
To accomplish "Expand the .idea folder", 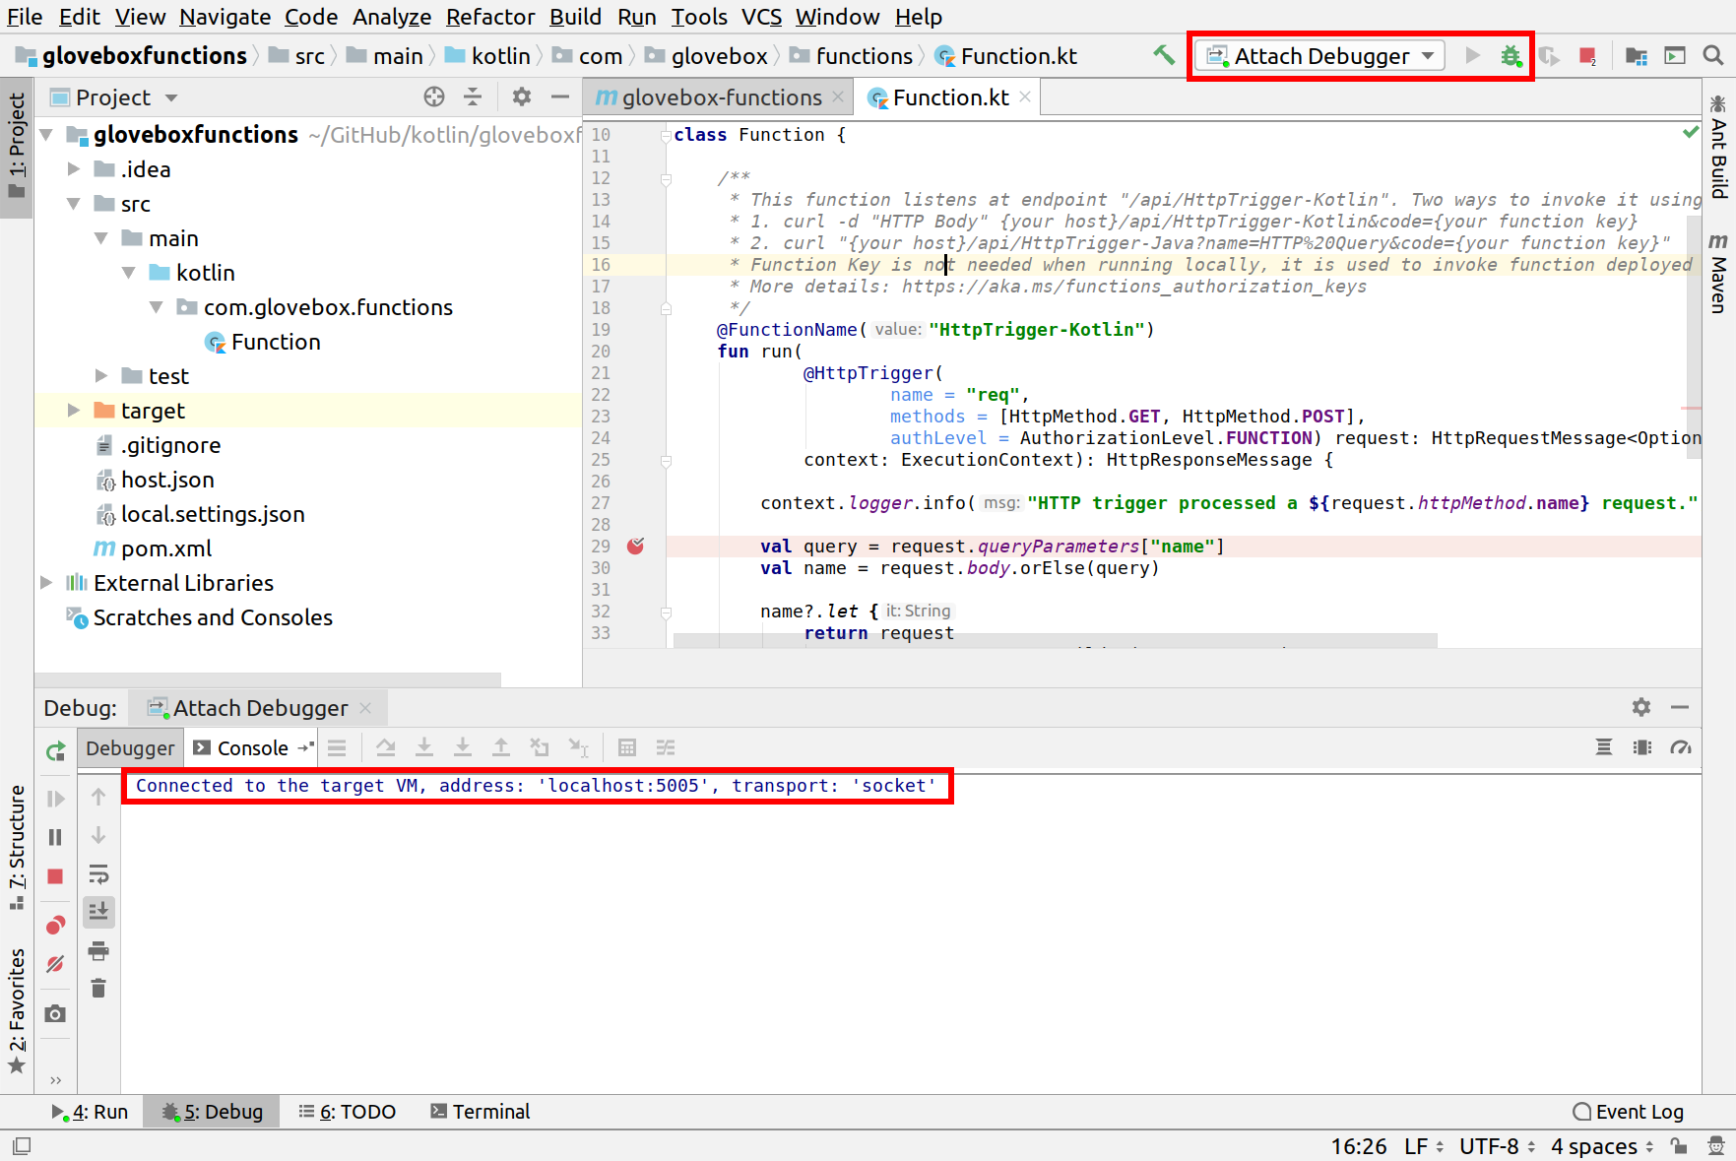I will (x=74, y=169).
